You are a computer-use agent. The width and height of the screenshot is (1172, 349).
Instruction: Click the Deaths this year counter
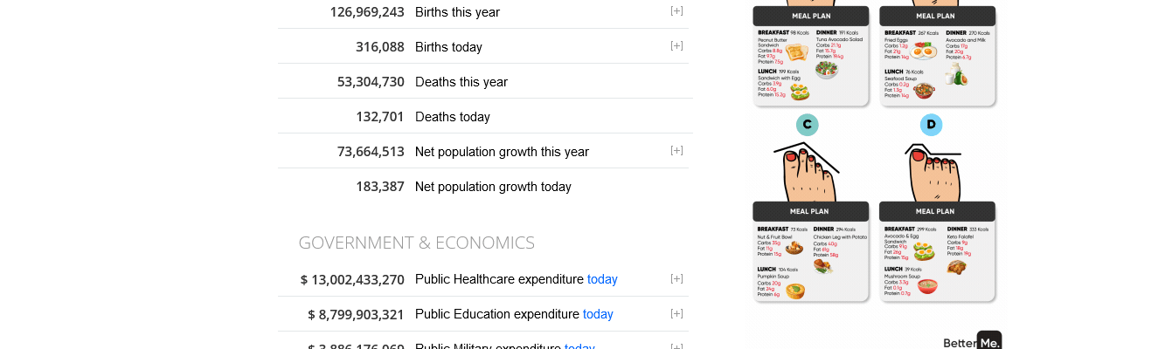(371, 82)
